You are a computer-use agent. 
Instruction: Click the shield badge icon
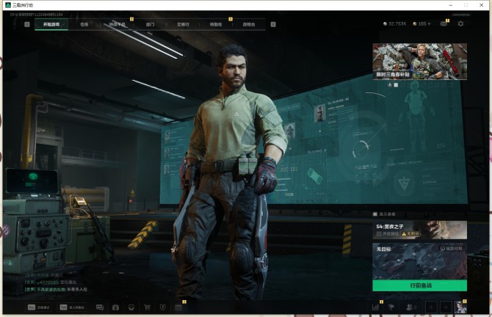coord(162,307)
